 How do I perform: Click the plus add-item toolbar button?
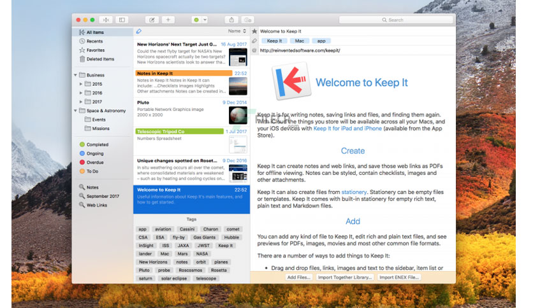click(168, 20)
